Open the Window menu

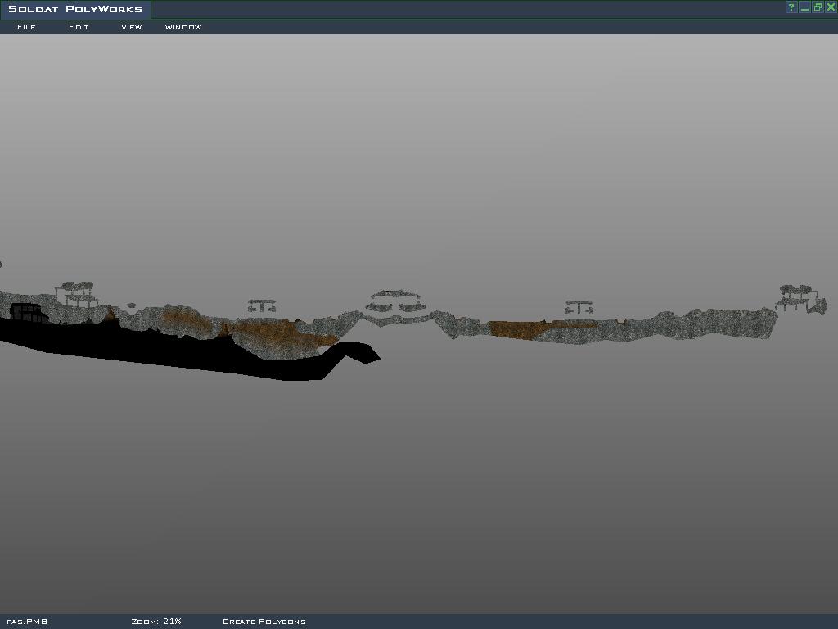pos(183,27)
